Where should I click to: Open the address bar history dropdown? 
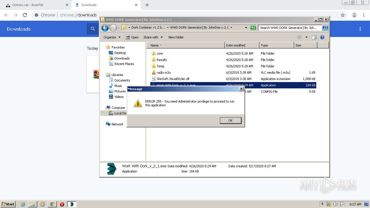point(246,28)
